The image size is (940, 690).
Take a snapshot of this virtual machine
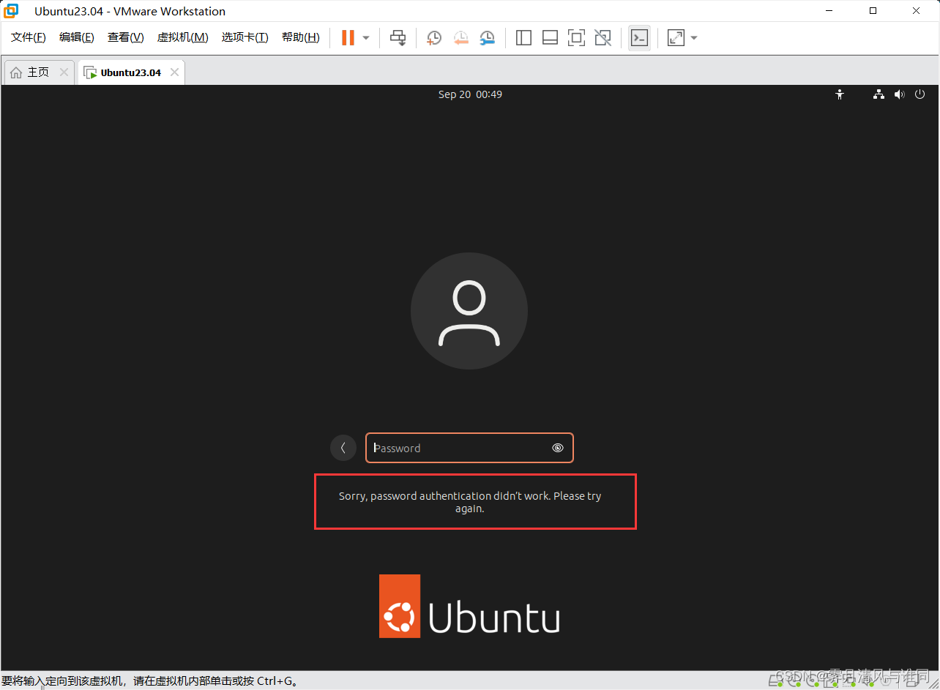[434, 37]
